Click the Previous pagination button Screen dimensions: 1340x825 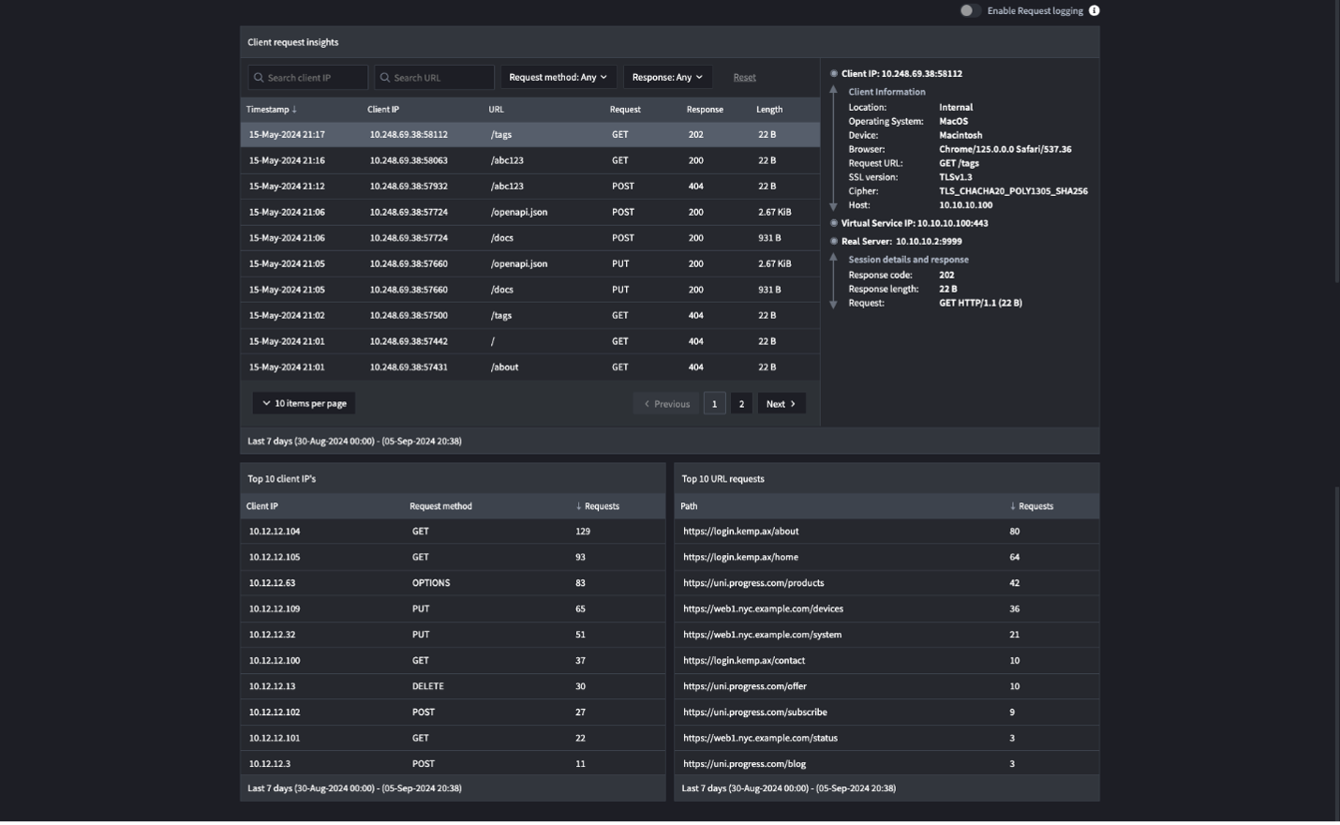pos(666,402)
